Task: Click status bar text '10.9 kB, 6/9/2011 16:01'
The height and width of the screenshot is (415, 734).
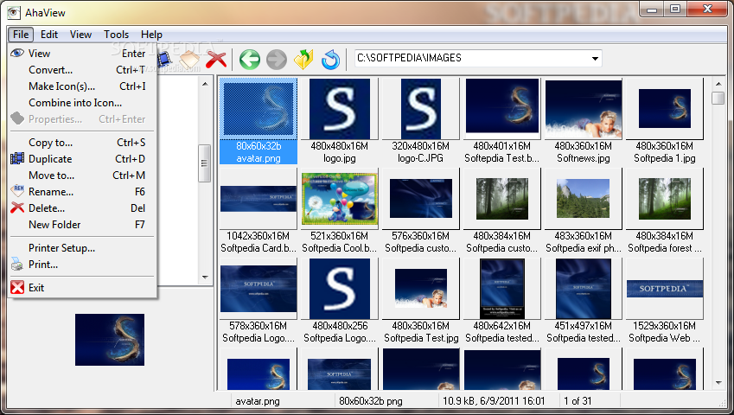Action: click(x=494, y=401)
